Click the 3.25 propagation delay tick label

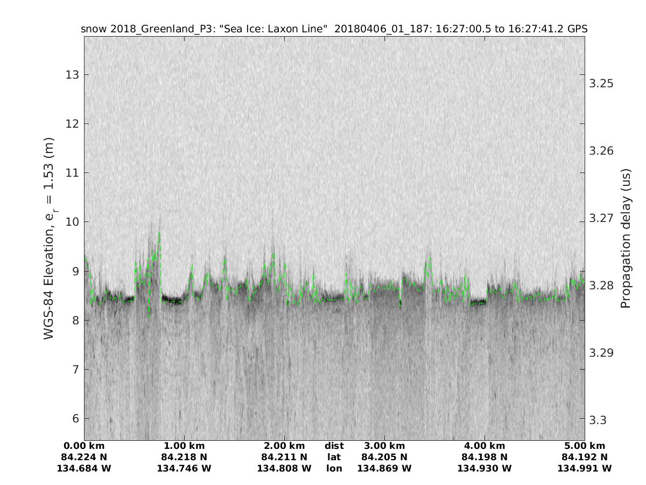[600, 84]
